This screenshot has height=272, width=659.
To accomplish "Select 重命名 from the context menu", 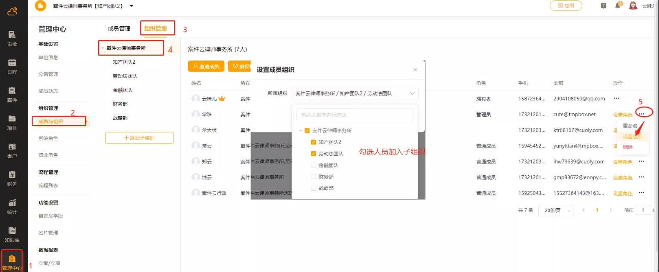I will point(630,126).
